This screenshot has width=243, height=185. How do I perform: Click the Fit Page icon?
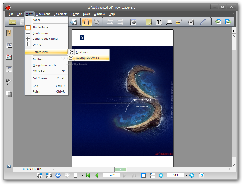143,175
